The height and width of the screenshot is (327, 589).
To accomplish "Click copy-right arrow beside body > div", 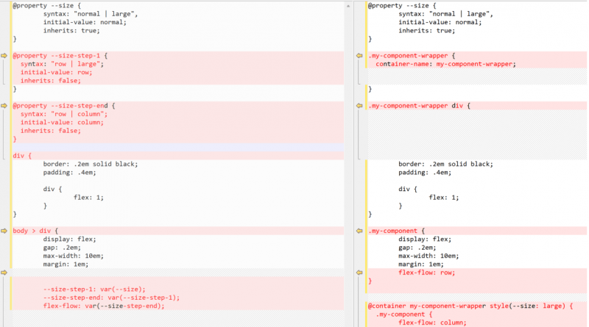I will coord(4,231).
